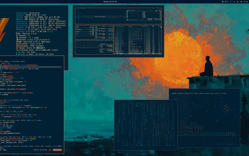Screen dimensions: 249x156
Task: Open the Bluetooth icon in the top bar
Action: (234, 2)
